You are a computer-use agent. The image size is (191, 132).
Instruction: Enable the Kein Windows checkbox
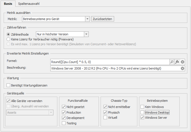click(142, 107)
